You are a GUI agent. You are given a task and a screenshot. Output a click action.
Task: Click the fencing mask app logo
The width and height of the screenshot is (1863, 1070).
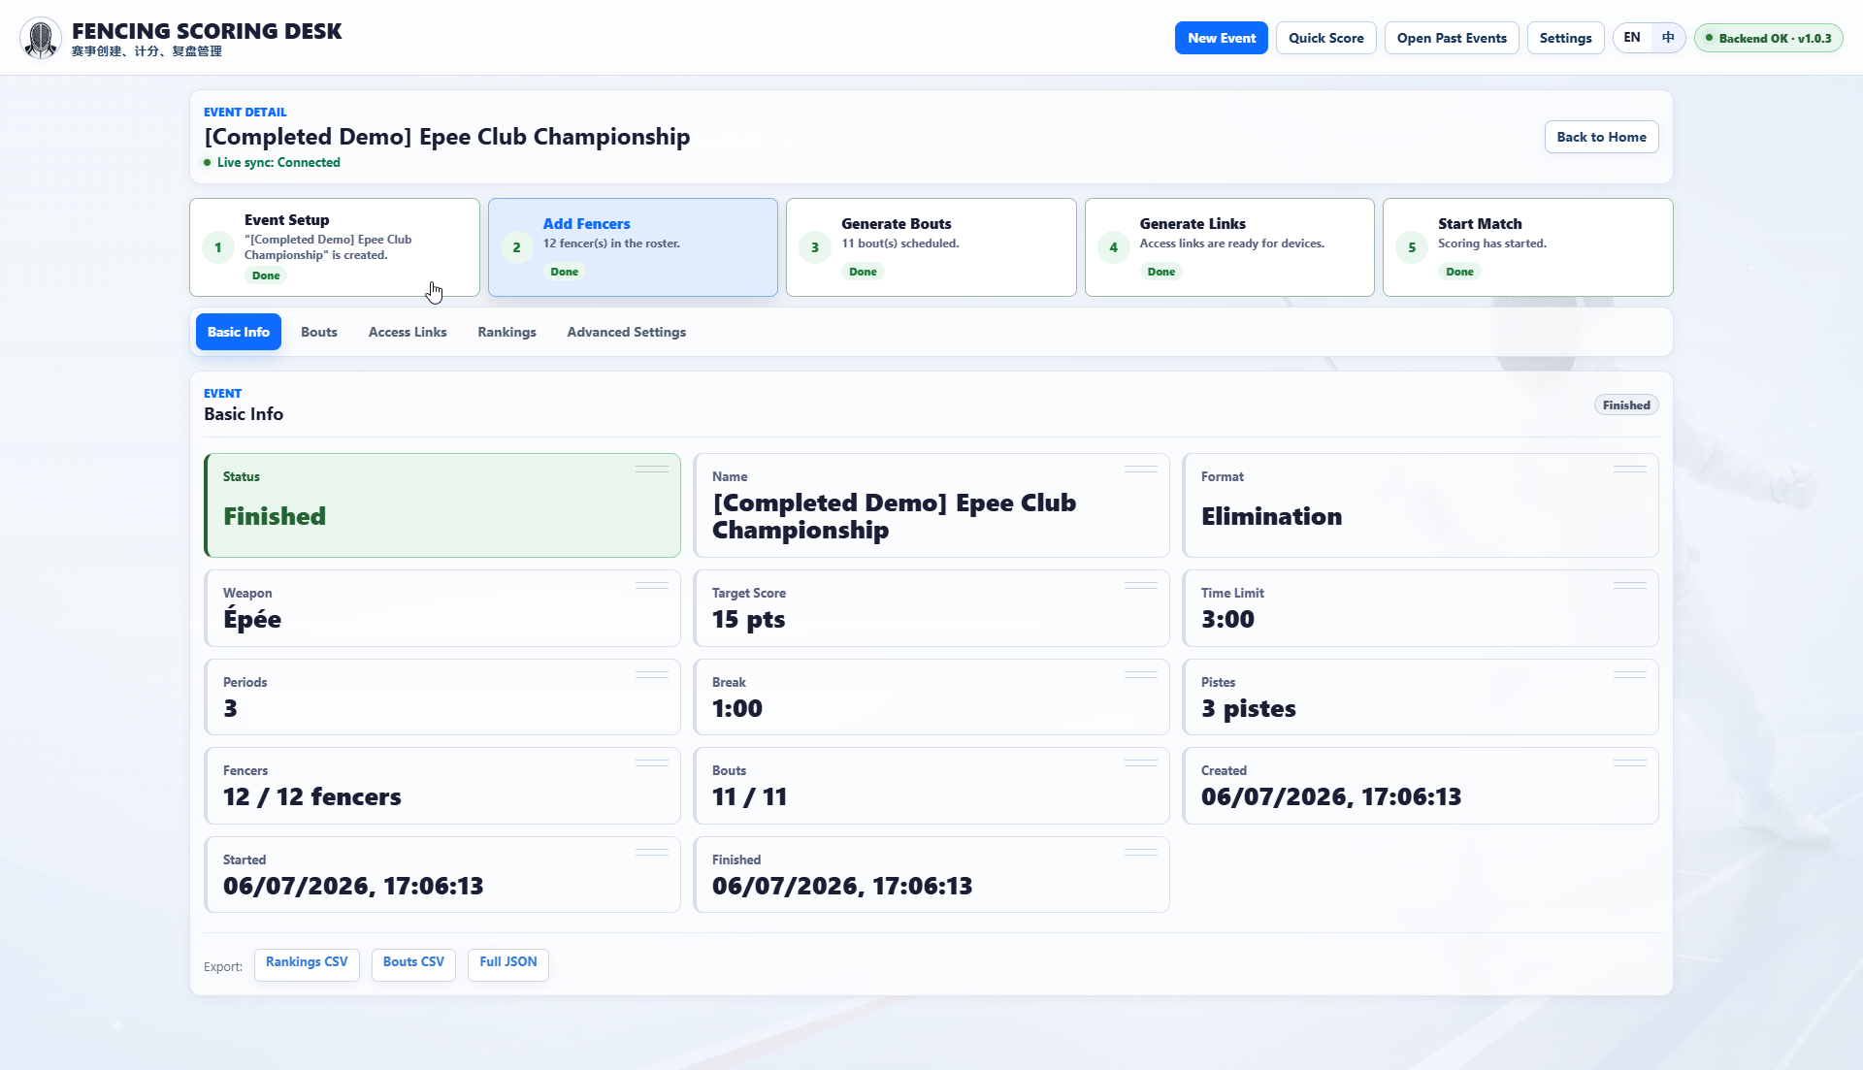[x=41, y=38]
